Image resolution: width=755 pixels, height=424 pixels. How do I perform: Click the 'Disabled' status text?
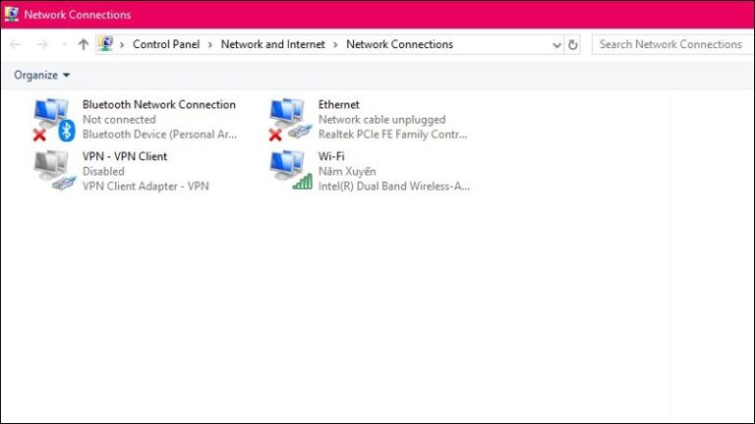pos(103,171)
